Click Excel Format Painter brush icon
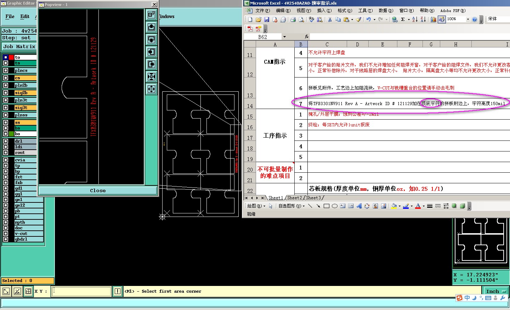 tap(358, 19)
